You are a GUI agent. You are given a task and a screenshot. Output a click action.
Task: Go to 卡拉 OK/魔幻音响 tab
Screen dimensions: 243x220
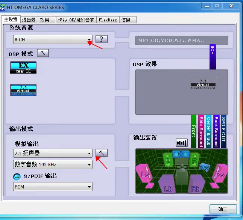tap(76, 20)
